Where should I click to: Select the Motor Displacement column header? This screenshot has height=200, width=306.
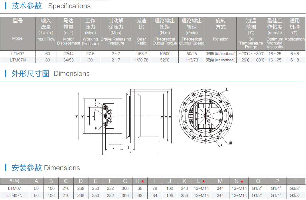point(68,34)
